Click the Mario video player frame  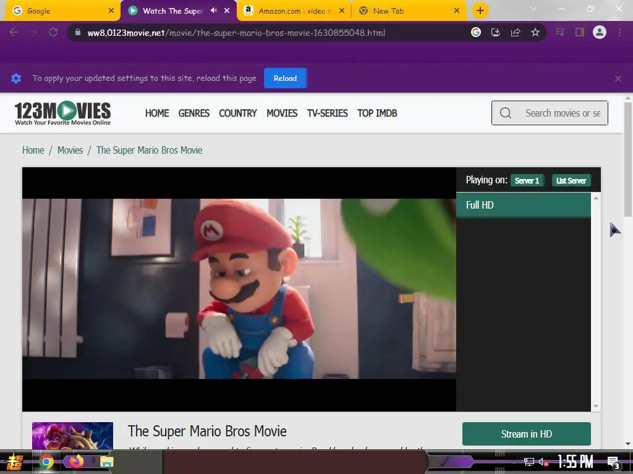pyautogui.click(x=239, y=289)
